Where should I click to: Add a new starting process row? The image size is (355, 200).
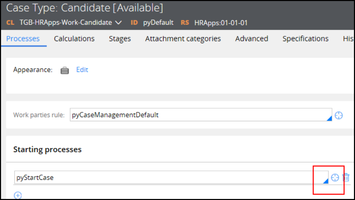coord(18,196)
